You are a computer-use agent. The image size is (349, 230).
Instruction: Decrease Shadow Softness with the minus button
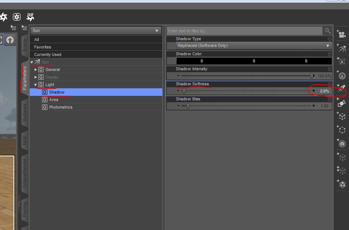pos(178,91)
